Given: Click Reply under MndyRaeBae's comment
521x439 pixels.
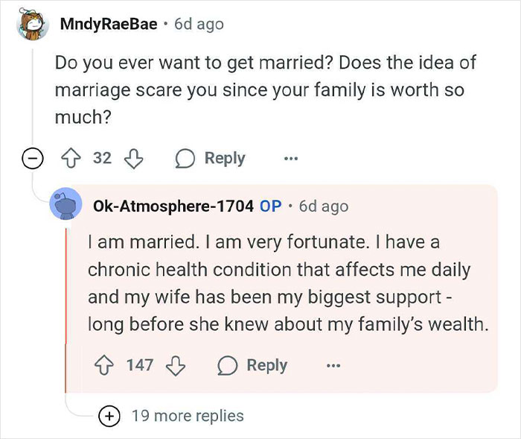Looking at the screenshot, I should (x=225, y=159).
